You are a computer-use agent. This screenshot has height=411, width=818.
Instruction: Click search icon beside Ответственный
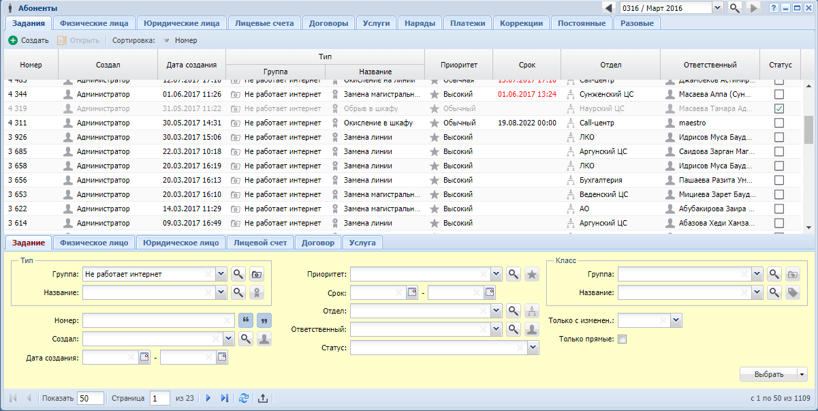514,329
